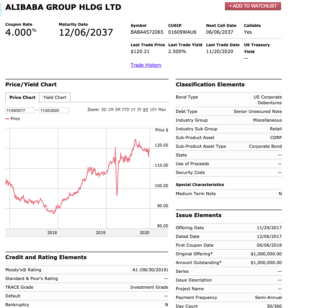Switch chart zoom to 3Y
The width and height of the screenshot is (311, 308).
[140, 110]
